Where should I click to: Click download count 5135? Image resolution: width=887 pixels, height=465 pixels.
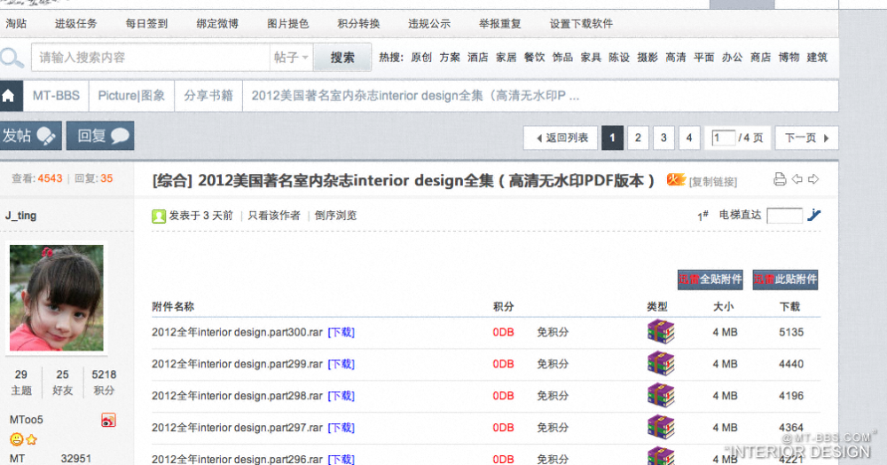click(x=791, y=333)
